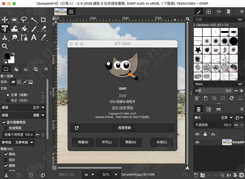Viewport: 245px width, 179px height.
Task: Select the Text tool
Action: [34, 37]
